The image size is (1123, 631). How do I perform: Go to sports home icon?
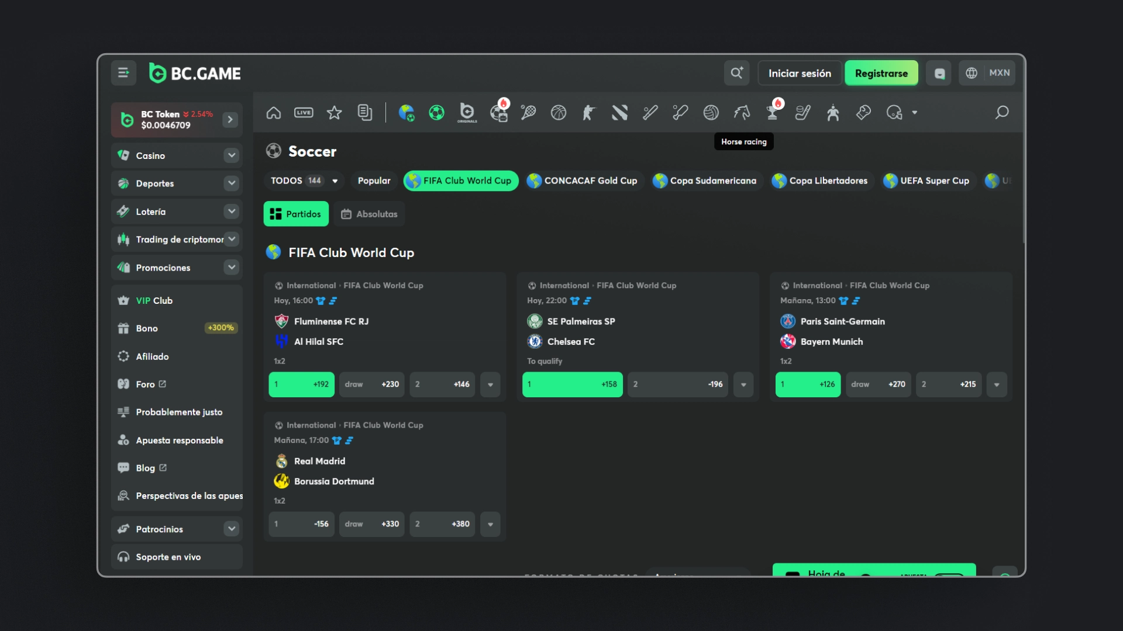(274, 112)
